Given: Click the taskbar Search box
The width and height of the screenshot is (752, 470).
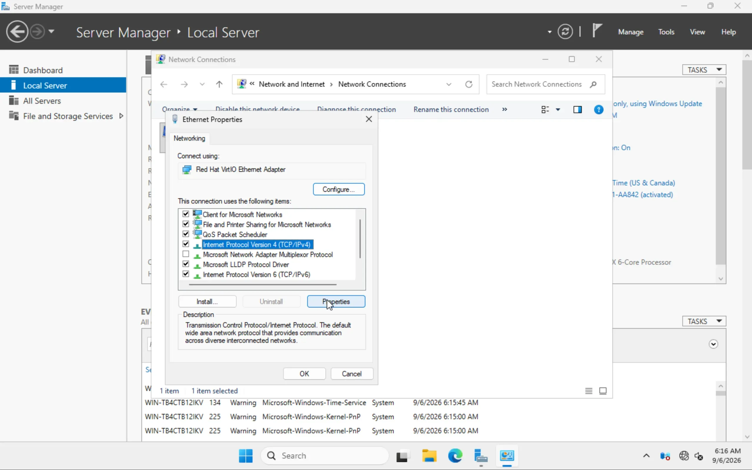Looking at the screenshot, I should click(x=325, y=456).
